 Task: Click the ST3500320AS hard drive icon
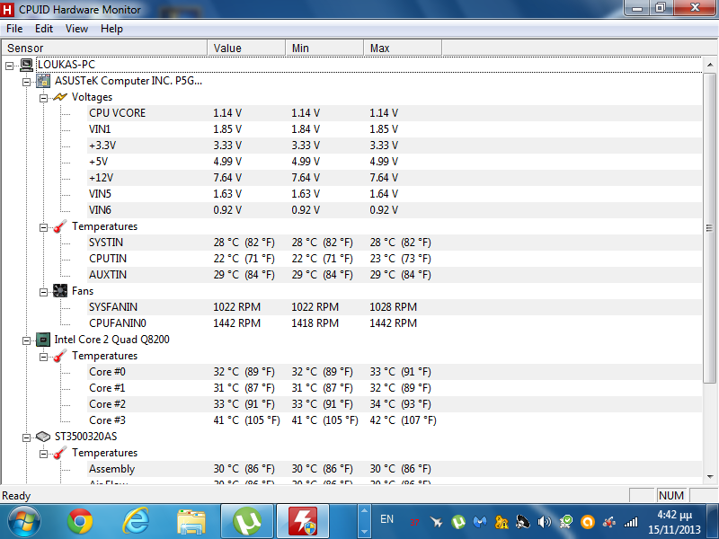coord(43,437)
